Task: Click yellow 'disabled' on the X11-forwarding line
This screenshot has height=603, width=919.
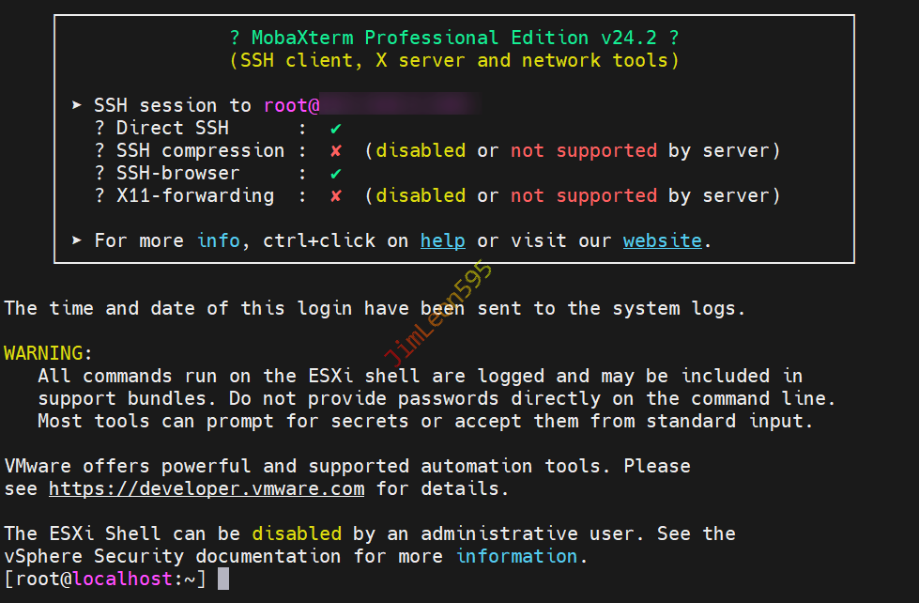Action: [421, 195]
